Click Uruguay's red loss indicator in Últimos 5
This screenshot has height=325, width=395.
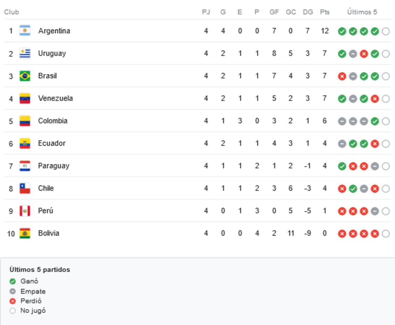pyautogui.click(x=364, y=53)
